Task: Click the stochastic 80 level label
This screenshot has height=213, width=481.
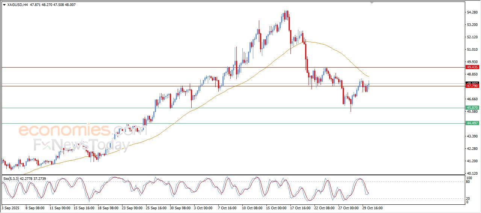Action: [x=468, y=182]
